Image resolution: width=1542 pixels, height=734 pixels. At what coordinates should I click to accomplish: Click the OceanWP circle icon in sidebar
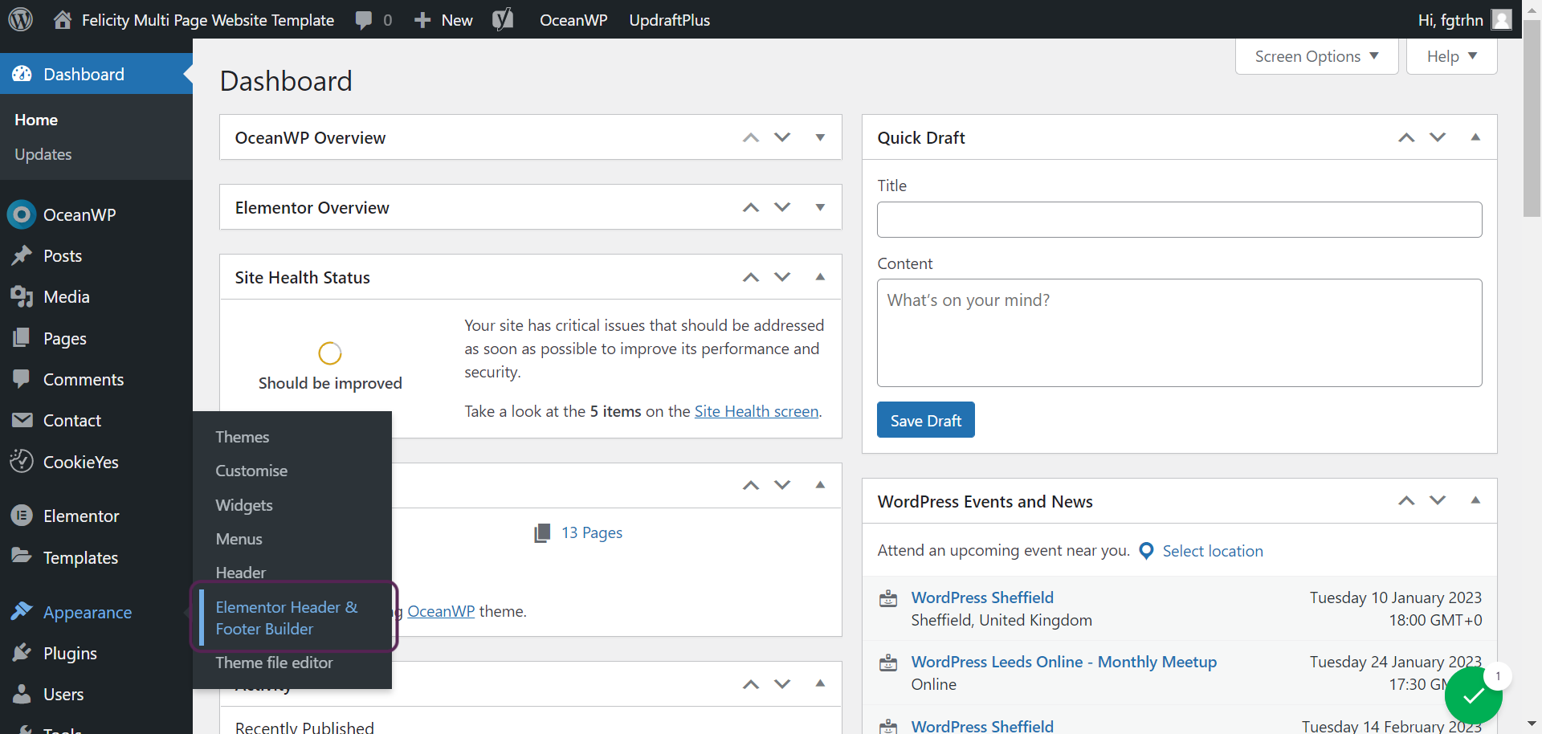click(22, 214)
